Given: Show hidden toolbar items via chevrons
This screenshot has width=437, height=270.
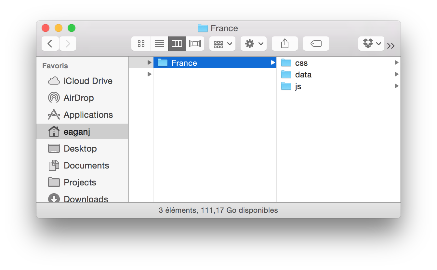Looking at the screenshot, I should [x=391, y=46].
